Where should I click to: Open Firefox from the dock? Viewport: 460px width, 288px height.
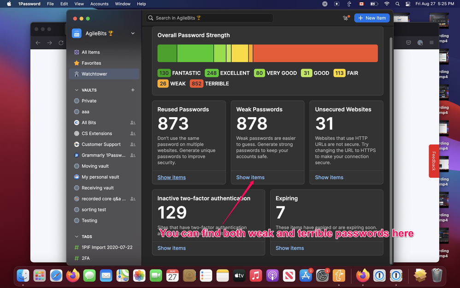[x=72, y=276]
